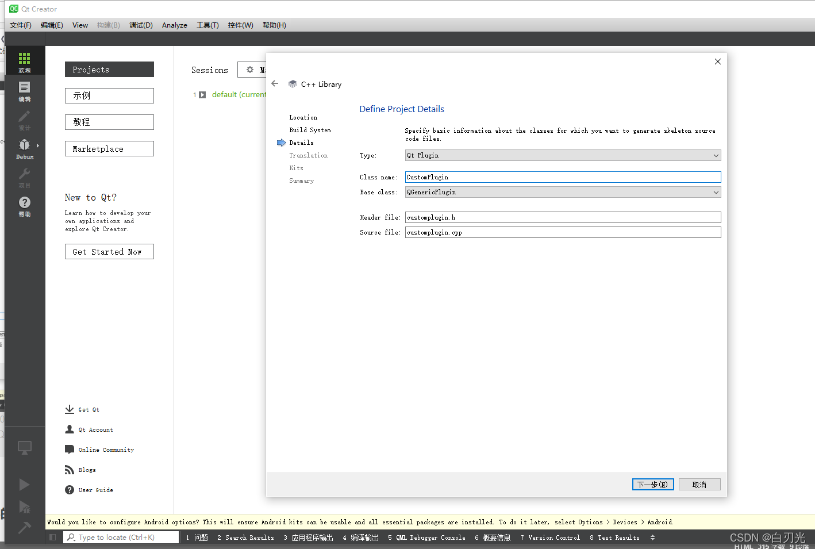Click the Online Community link text
The height and width of the screenshot is (549, 815).
pyautogui.click(x=106, y=450)
